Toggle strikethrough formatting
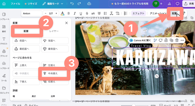 87,13
